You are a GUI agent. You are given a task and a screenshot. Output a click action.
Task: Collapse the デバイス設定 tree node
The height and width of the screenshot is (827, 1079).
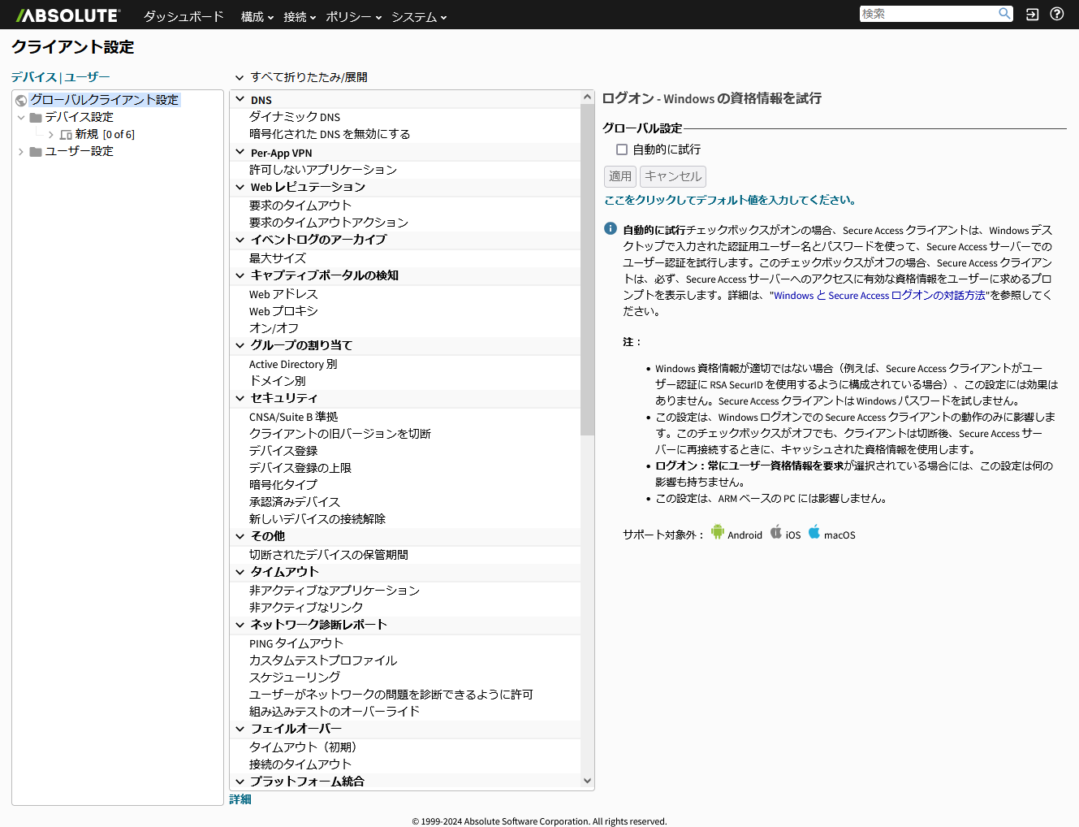coord(21,118)
